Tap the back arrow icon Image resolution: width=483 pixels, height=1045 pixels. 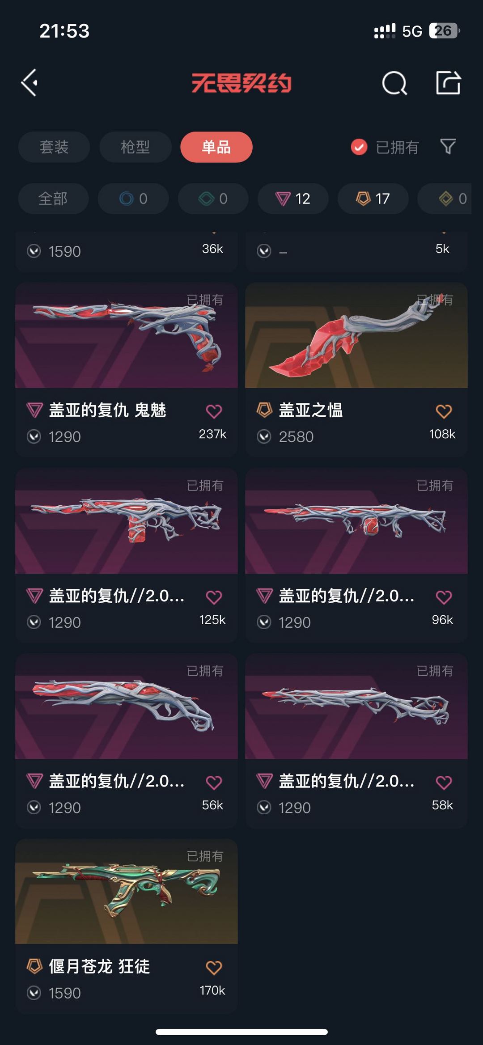30,83
